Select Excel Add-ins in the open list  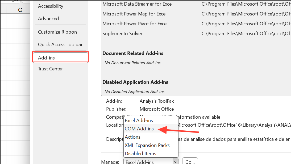coord(139,120)
